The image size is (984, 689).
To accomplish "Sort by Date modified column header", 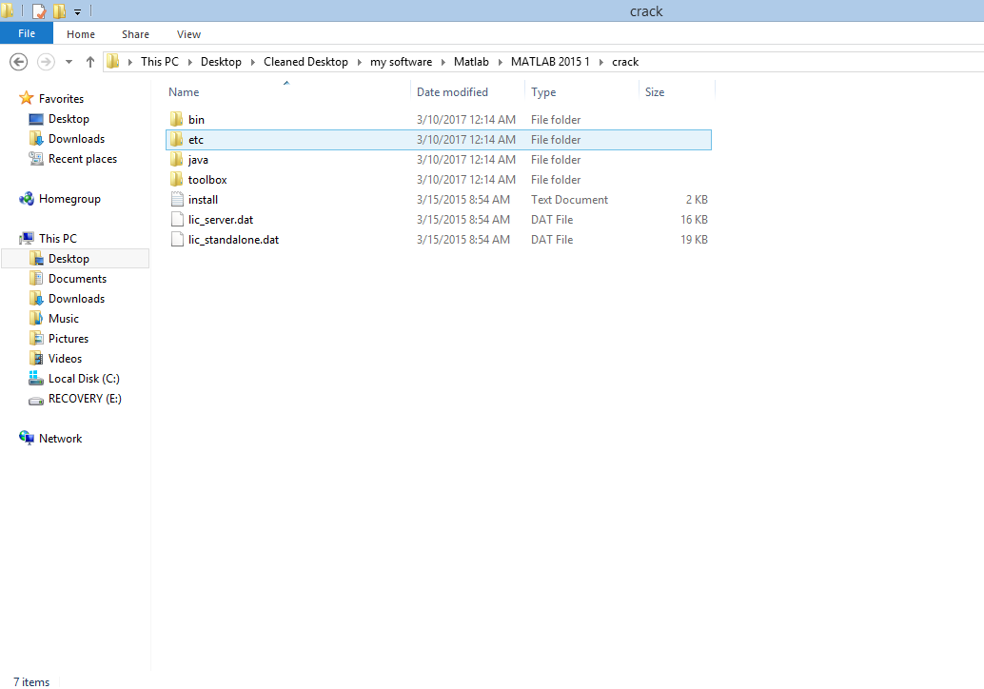I will point(452,92).
